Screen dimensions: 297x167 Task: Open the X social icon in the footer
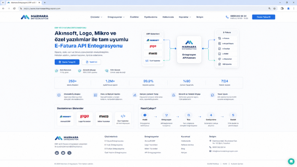pyautogui.click(x=69, y=153)
